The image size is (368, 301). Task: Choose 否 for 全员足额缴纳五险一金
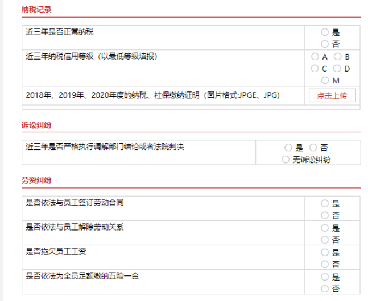tap(325, 289)
